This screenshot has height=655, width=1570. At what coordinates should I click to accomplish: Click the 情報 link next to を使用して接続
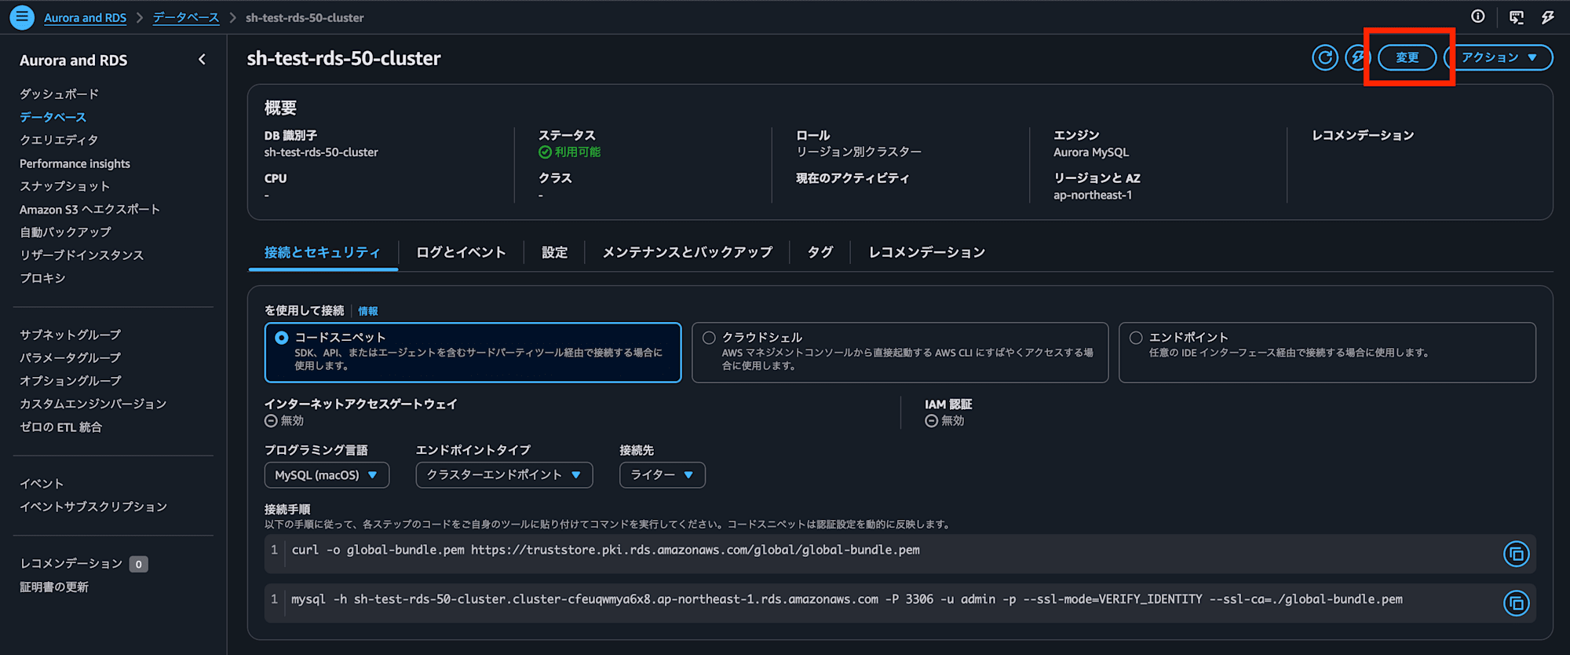click(x=368, y=311)
